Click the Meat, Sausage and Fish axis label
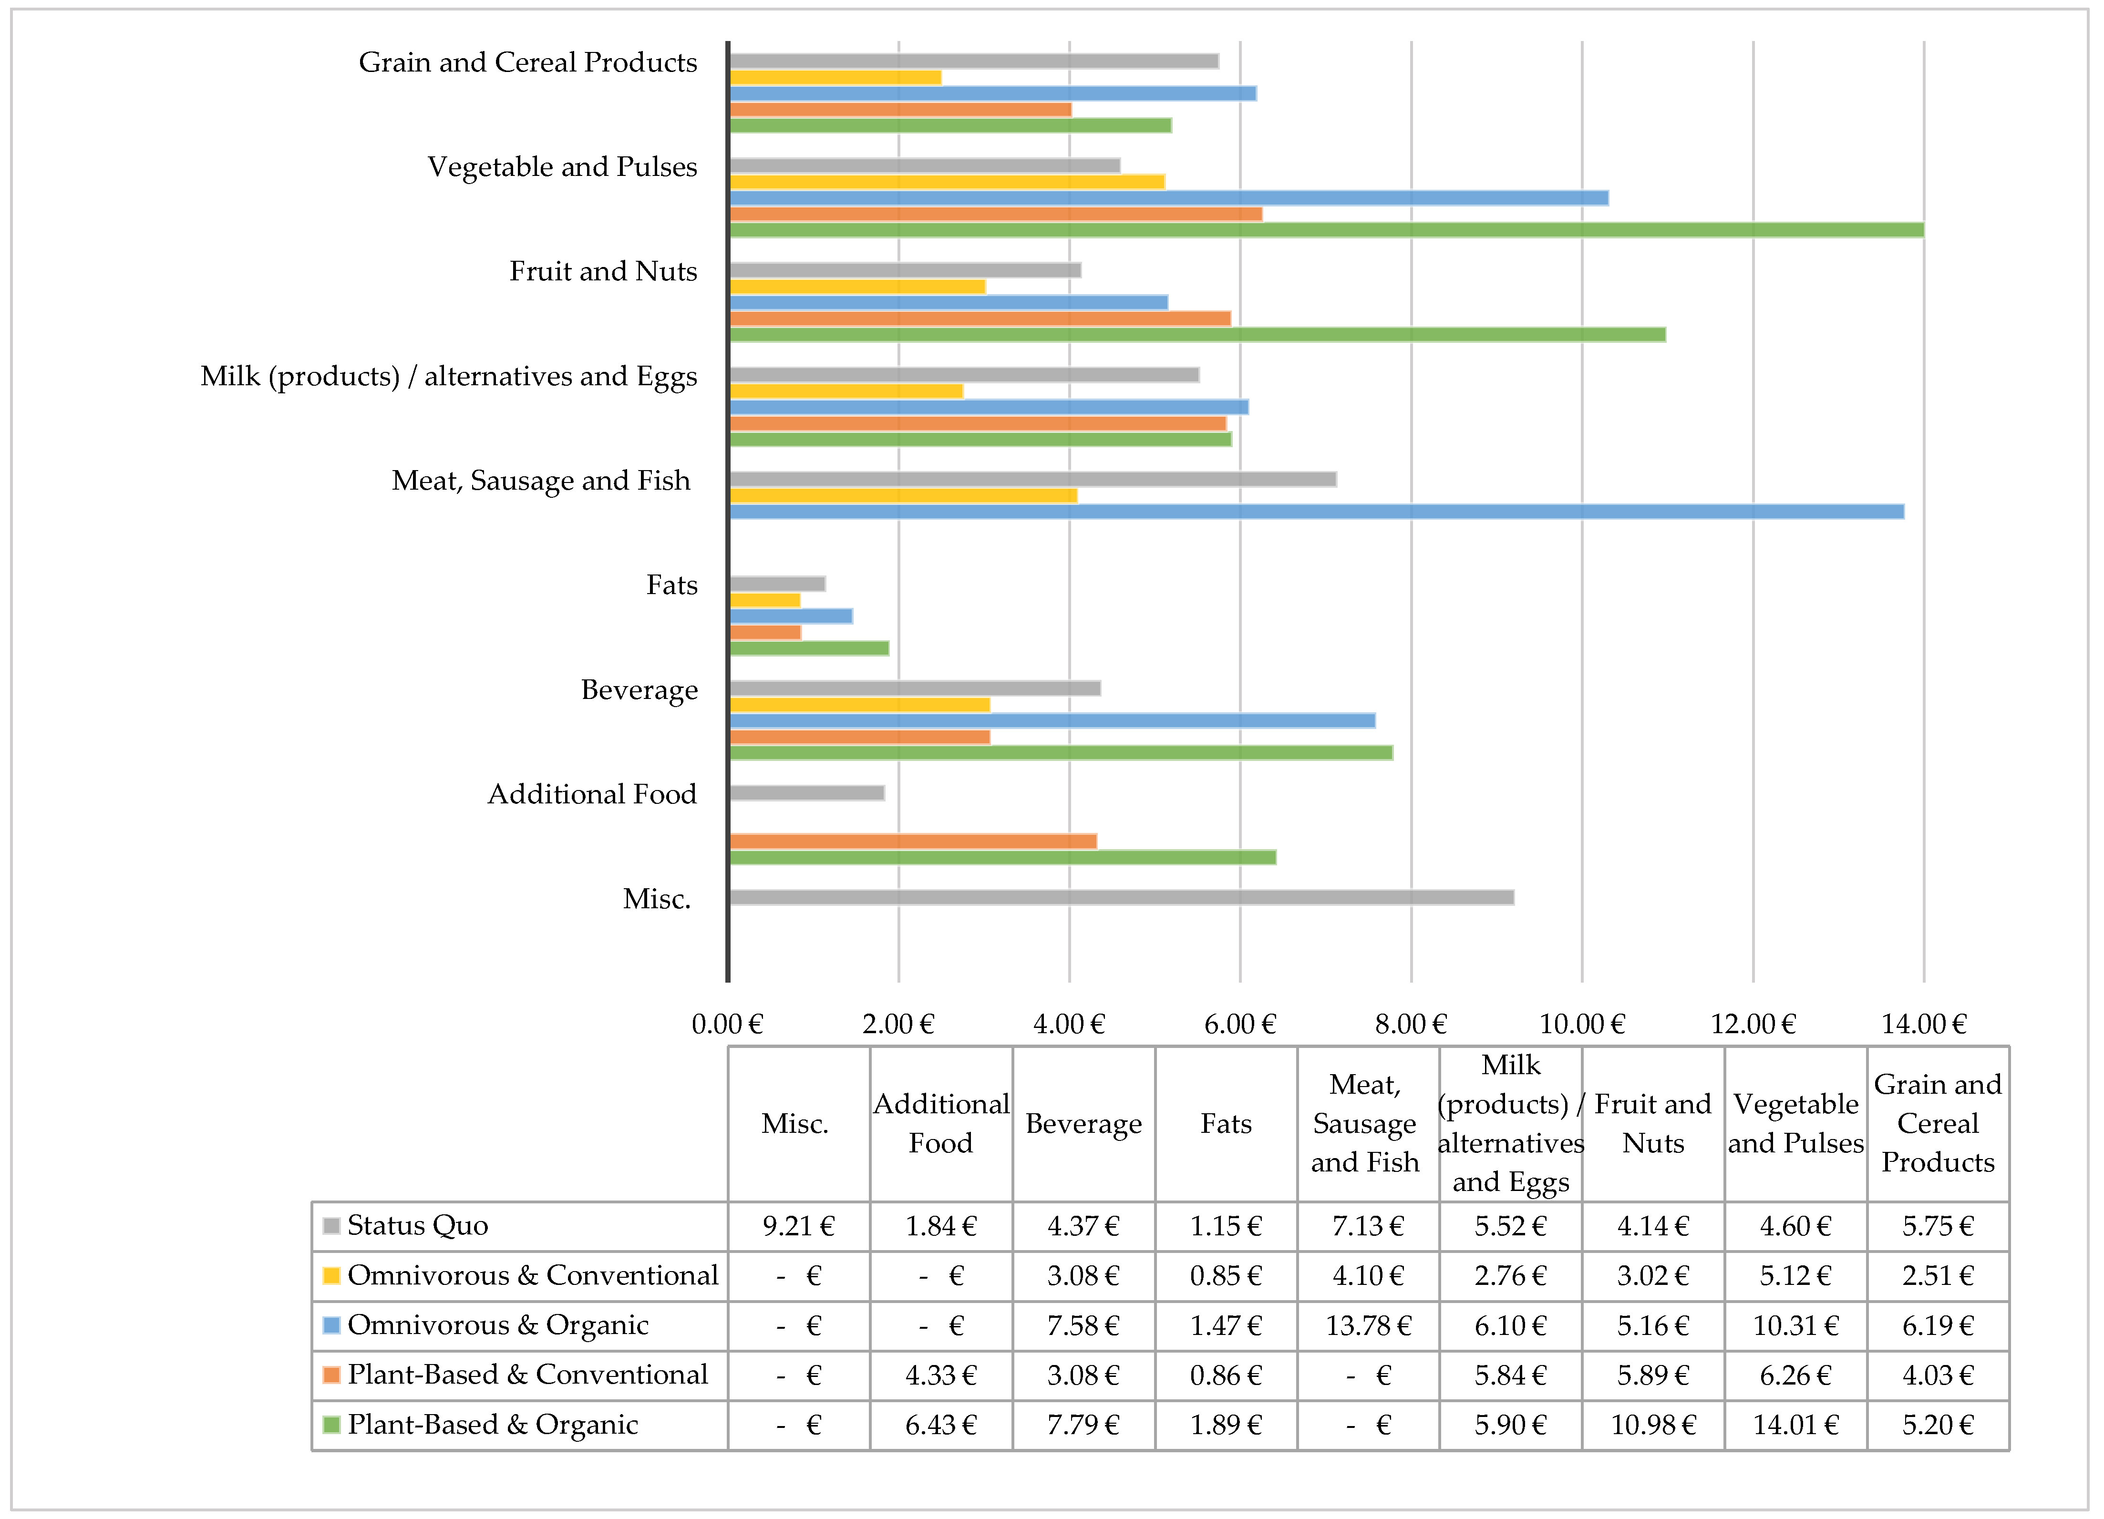 pyautogui.click(x=541, y=481)
